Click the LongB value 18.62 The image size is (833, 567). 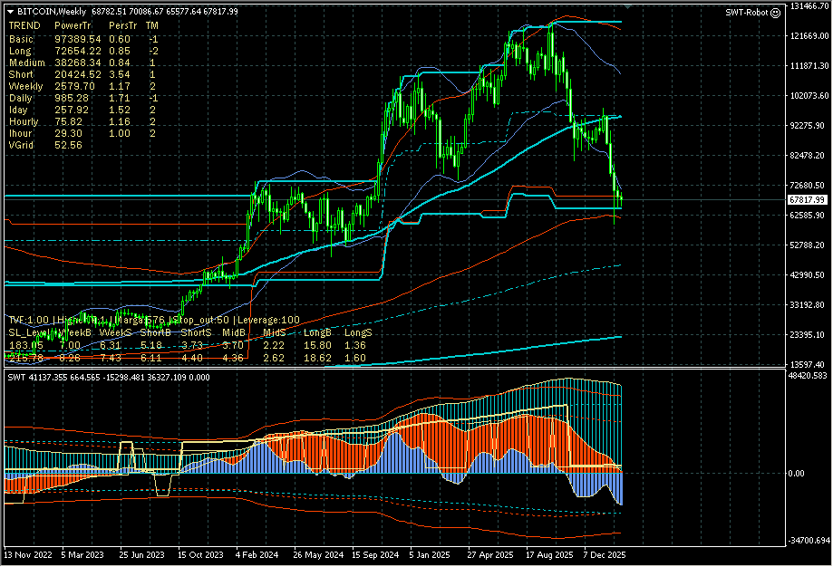317,359
